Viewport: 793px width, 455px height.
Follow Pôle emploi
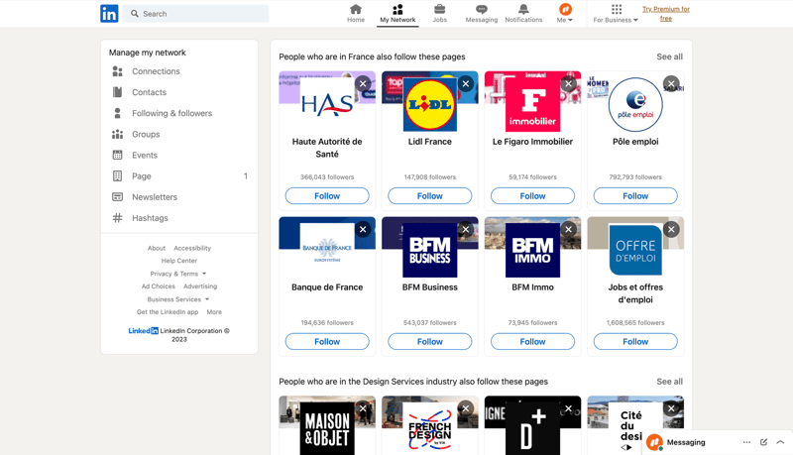click(635, 195)
